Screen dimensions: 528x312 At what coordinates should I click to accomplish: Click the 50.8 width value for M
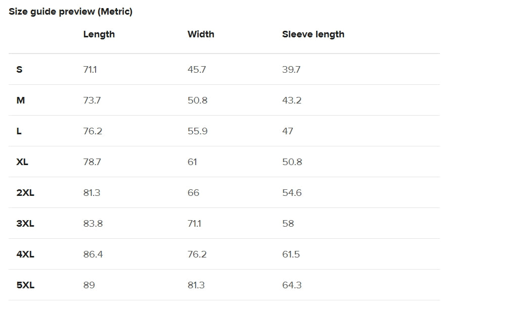coord(197,100)
